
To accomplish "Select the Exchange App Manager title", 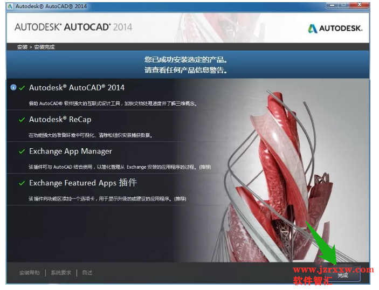I will tap(71, 151).
